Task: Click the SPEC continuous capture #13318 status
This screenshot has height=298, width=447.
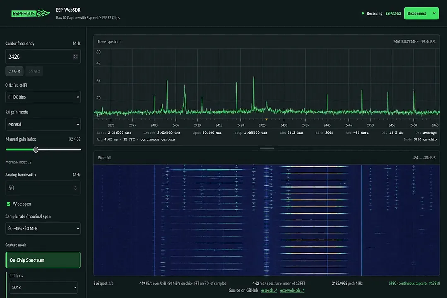Action: [414, 283]
